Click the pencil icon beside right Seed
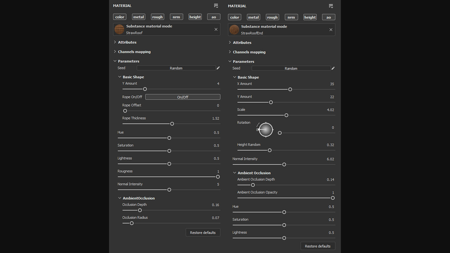Image resolution: width=450 pixels, height=253 pixels. (333, 68)
